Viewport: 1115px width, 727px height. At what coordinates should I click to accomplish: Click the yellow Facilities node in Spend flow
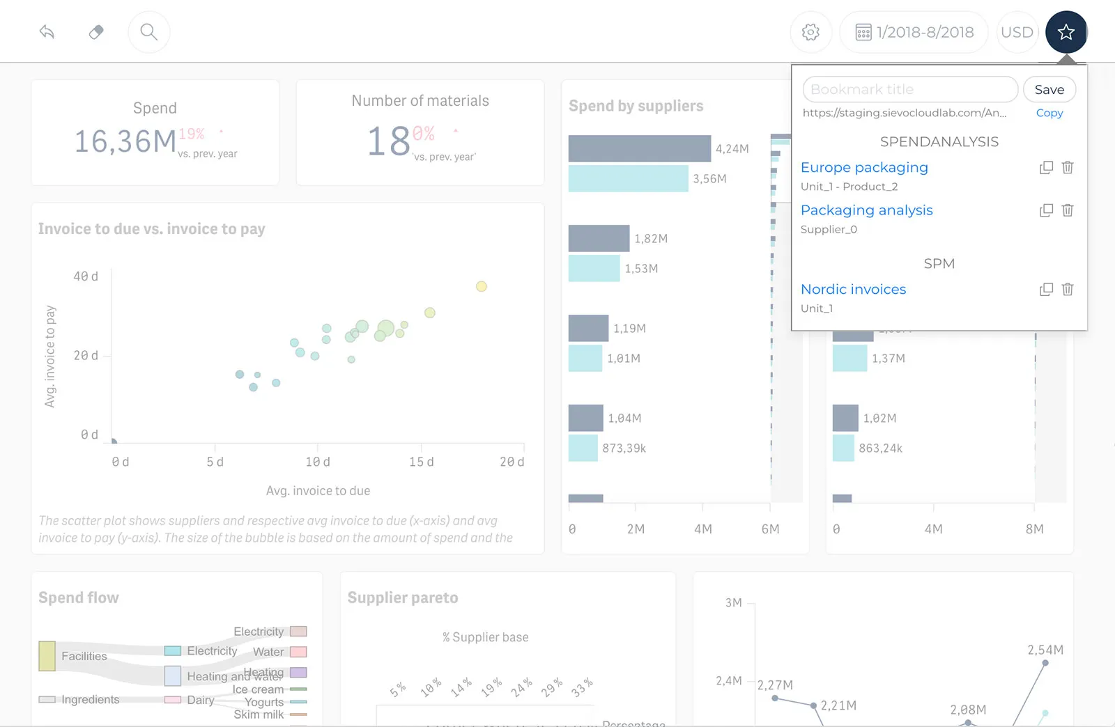47,656
